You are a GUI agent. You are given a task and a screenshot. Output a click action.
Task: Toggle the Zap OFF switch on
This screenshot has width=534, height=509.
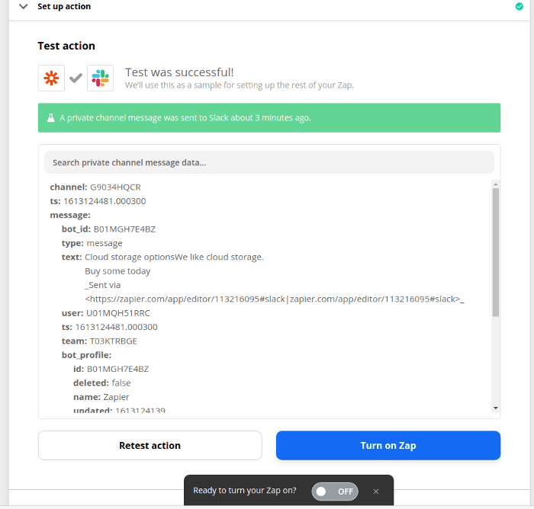click(335, 491)
